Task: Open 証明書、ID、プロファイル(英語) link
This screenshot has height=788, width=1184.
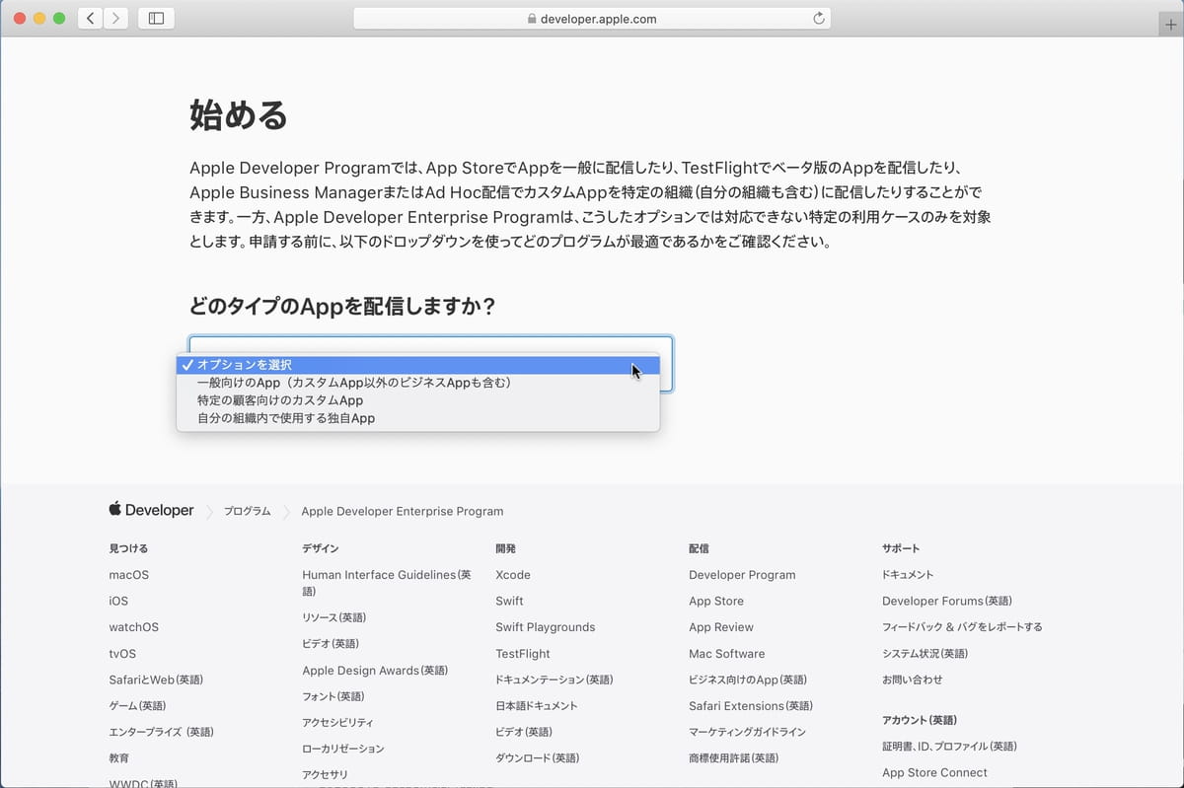Action: point(950,747)
